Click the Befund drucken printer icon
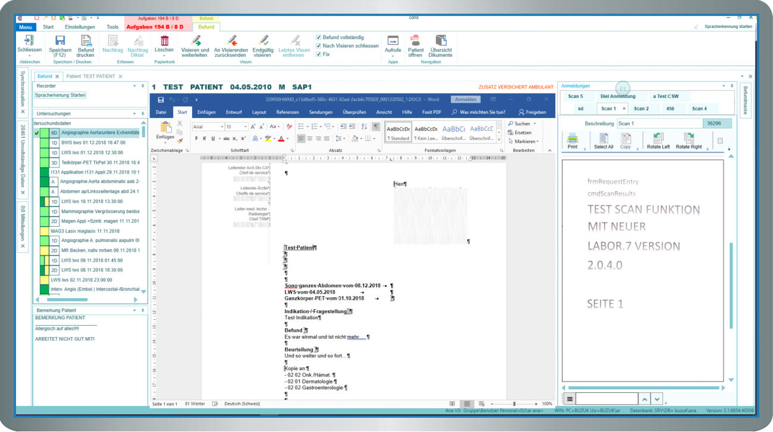Screen dimensions: 773x432 click(86, 40)
